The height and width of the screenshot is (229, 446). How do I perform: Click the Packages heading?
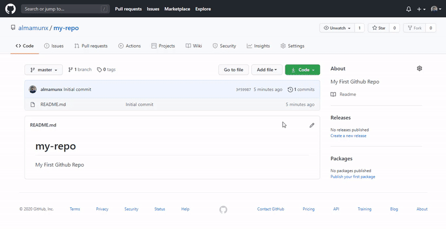point(341,159)
